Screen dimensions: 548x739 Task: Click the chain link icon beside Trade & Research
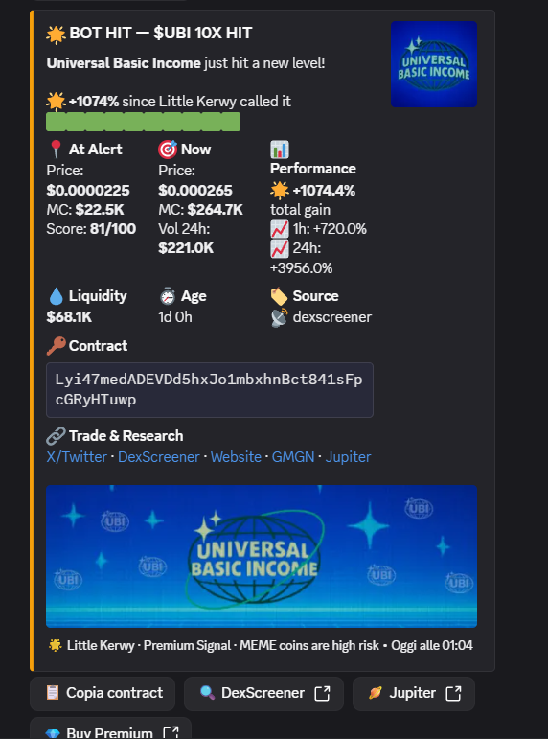tap(56, 436)
